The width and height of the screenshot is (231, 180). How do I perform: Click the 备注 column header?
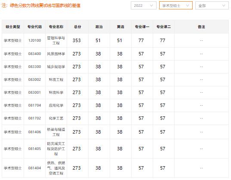(201, 27)
